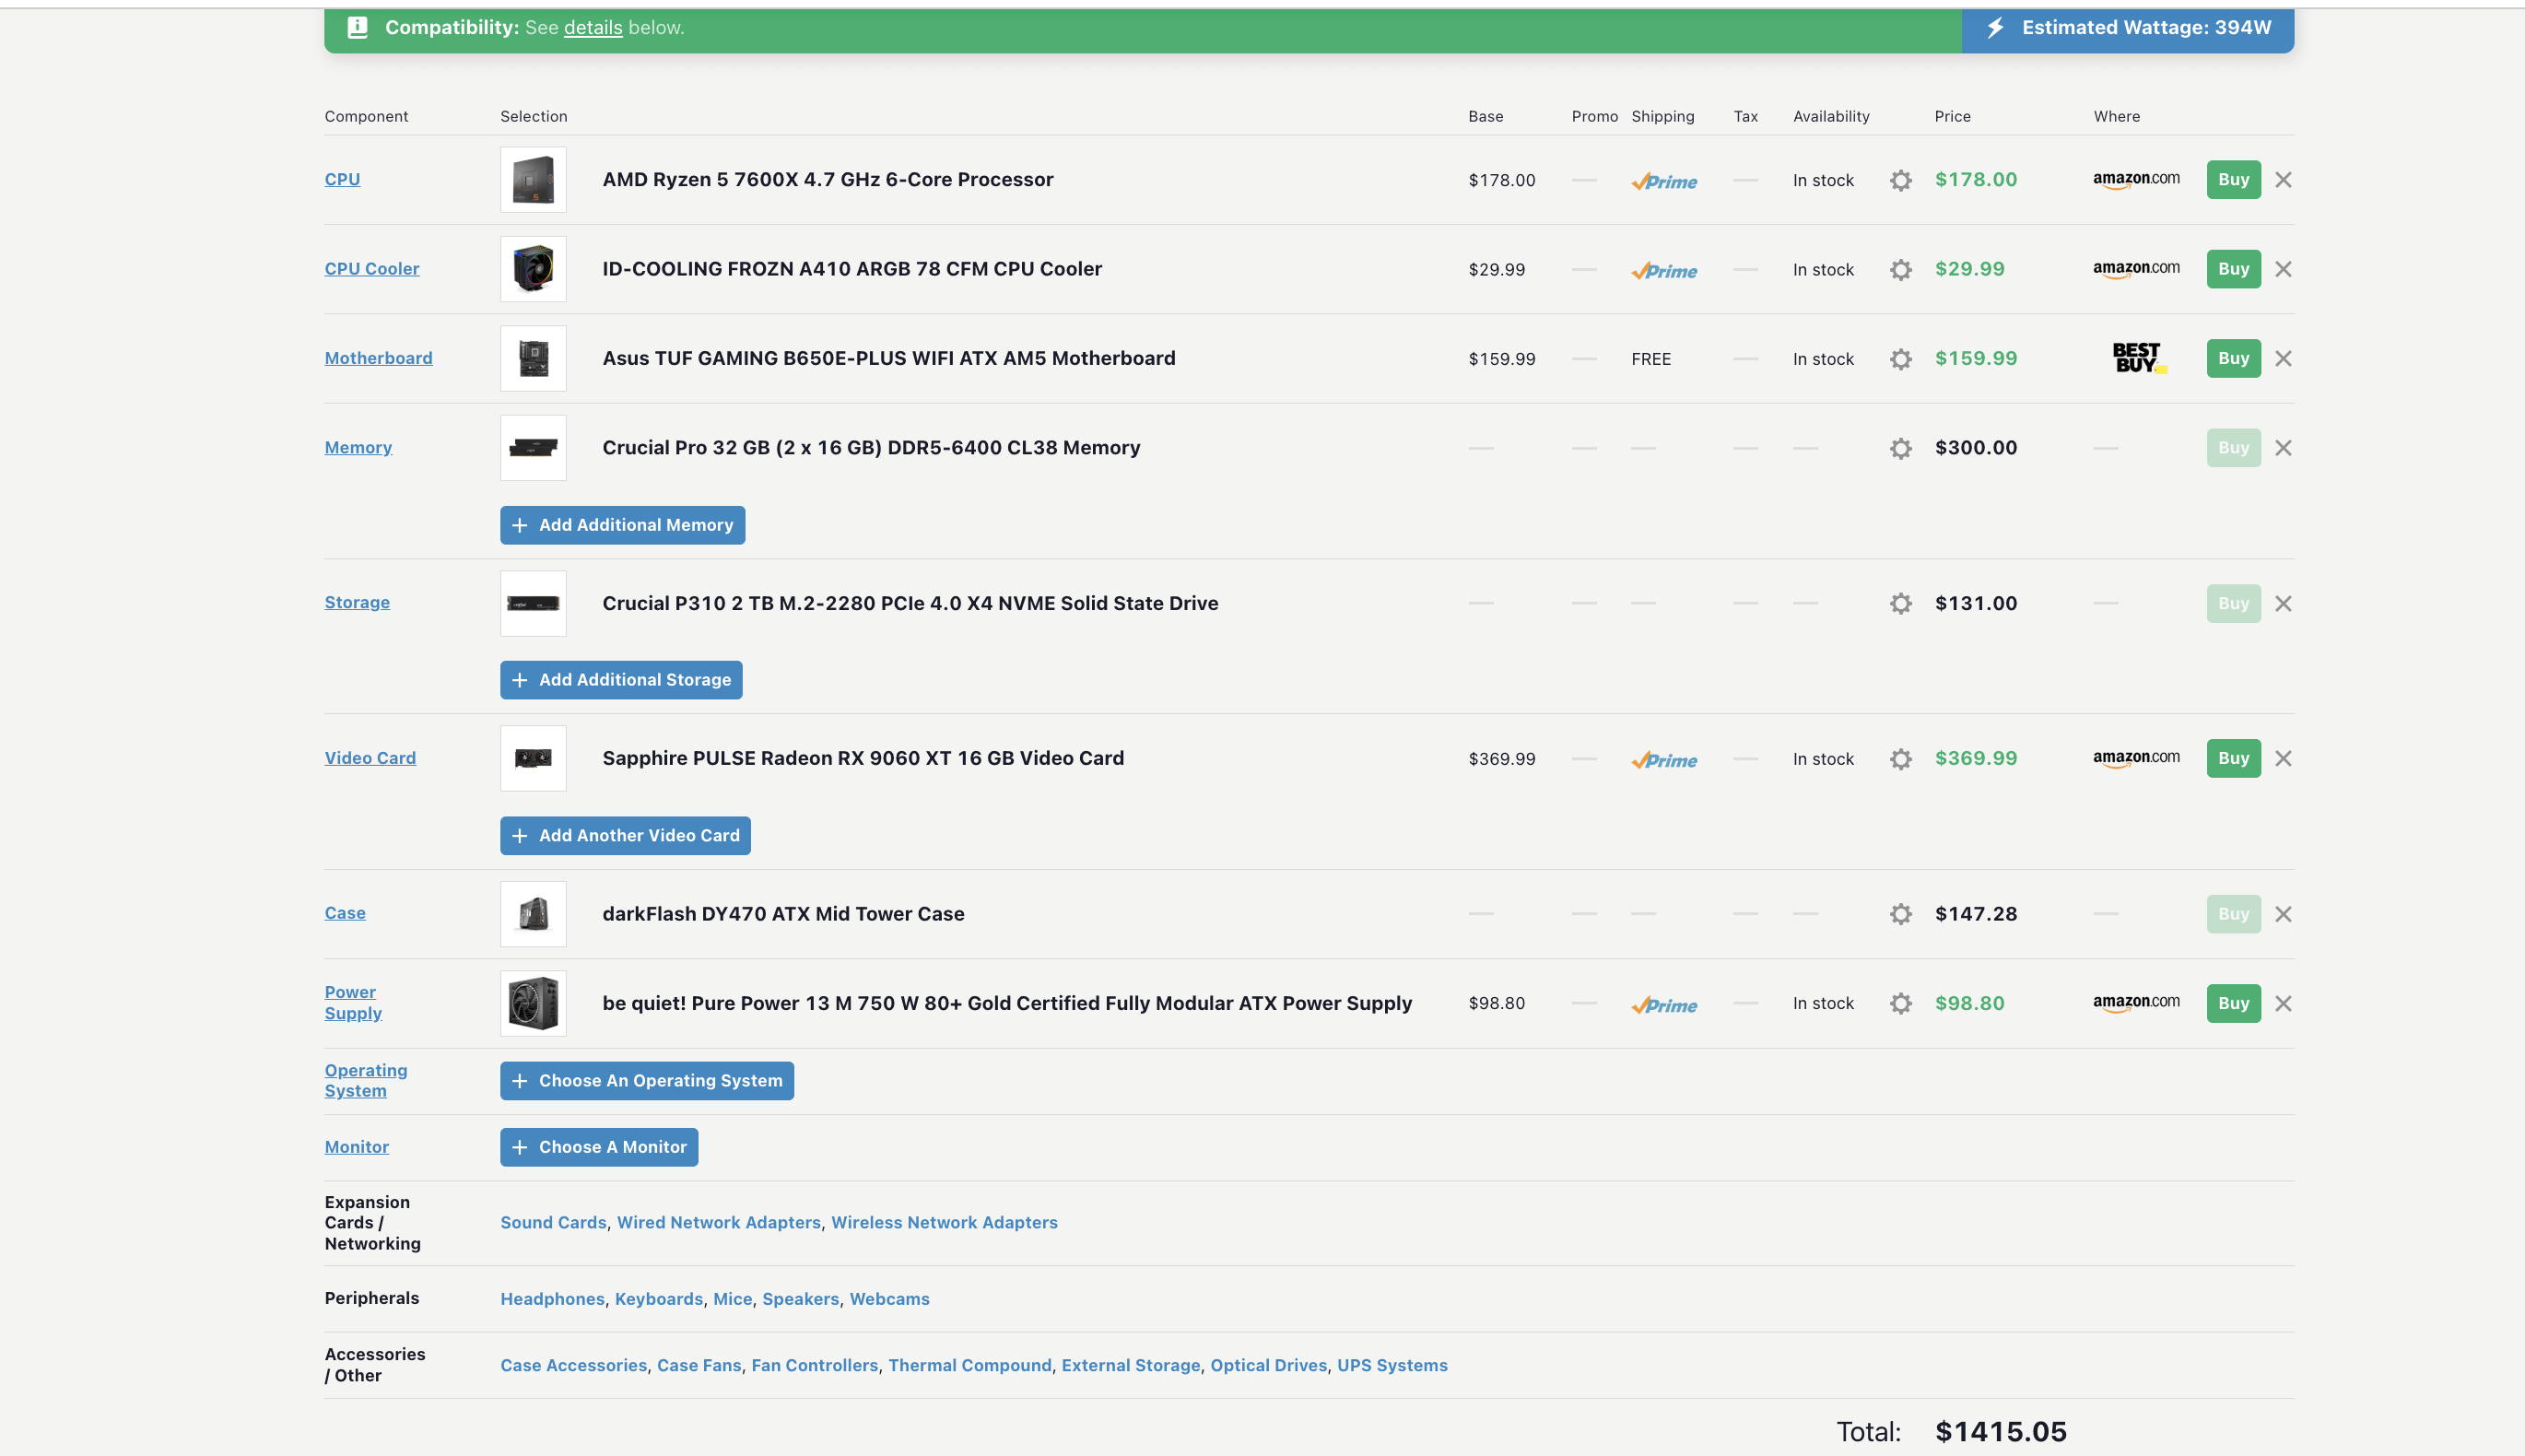Viewport: 2525px width, 1456px height.
Task: Click the Best Buy logo
Action: [2137, 358]
